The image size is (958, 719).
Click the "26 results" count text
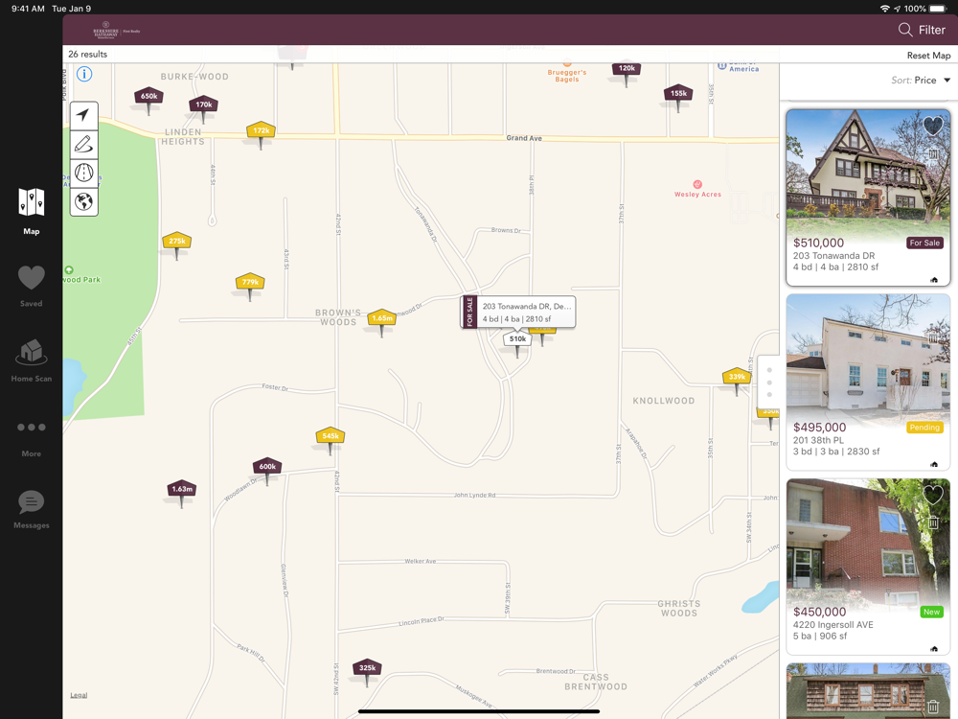coord(88,54)
